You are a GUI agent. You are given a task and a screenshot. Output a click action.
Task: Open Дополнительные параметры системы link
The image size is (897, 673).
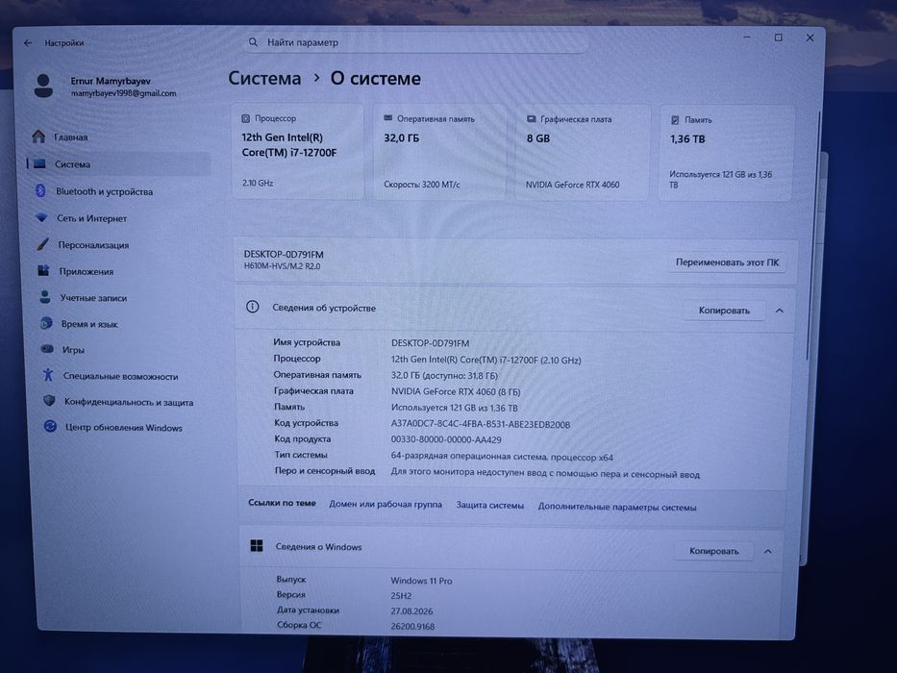[616, 507]
